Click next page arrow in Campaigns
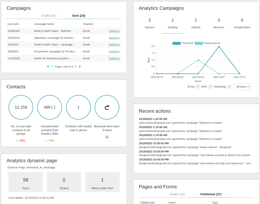Screen dimensions: 260x204 (75, 66)
